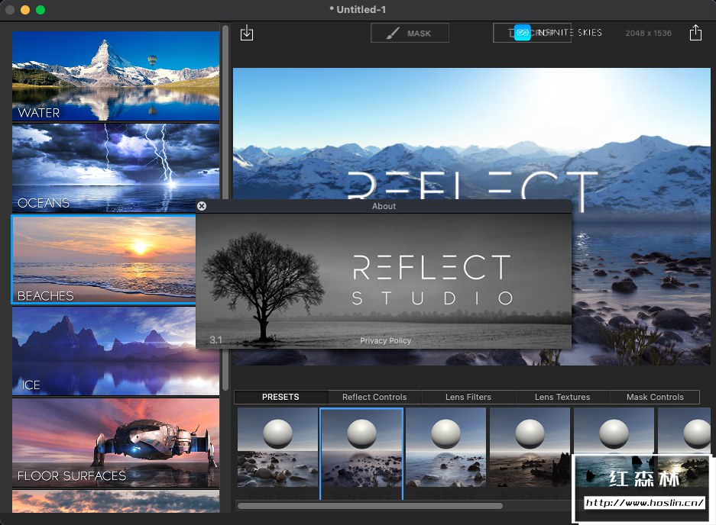Select the BEACHES category thumbnail
Screen dimensions: 716x525
(x=104, y=259)
